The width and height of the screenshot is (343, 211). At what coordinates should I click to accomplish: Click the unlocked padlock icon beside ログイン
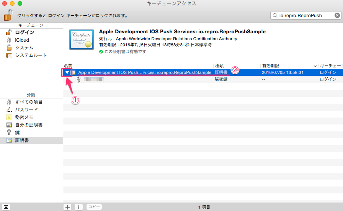click(9, 32)
